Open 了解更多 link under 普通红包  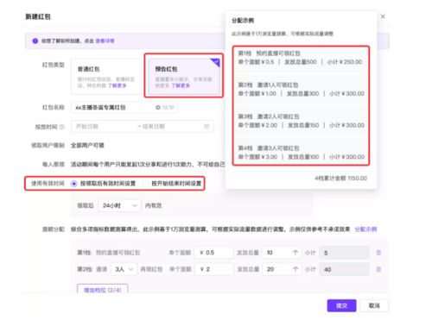click(x=117, y=85)
